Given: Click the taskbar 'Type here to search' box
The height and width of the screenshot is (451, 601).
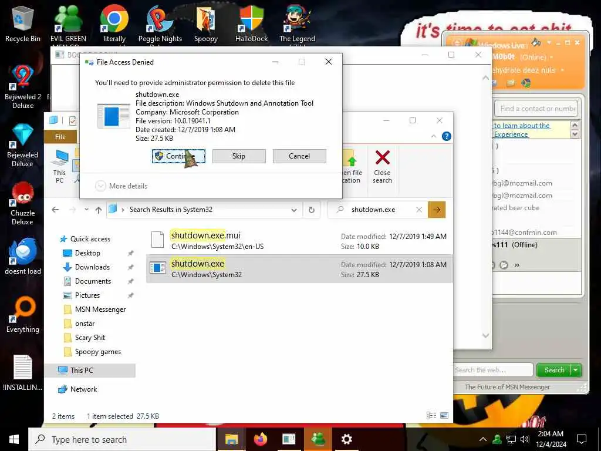Looking at the screenshot, I should (x=122, y=439).
